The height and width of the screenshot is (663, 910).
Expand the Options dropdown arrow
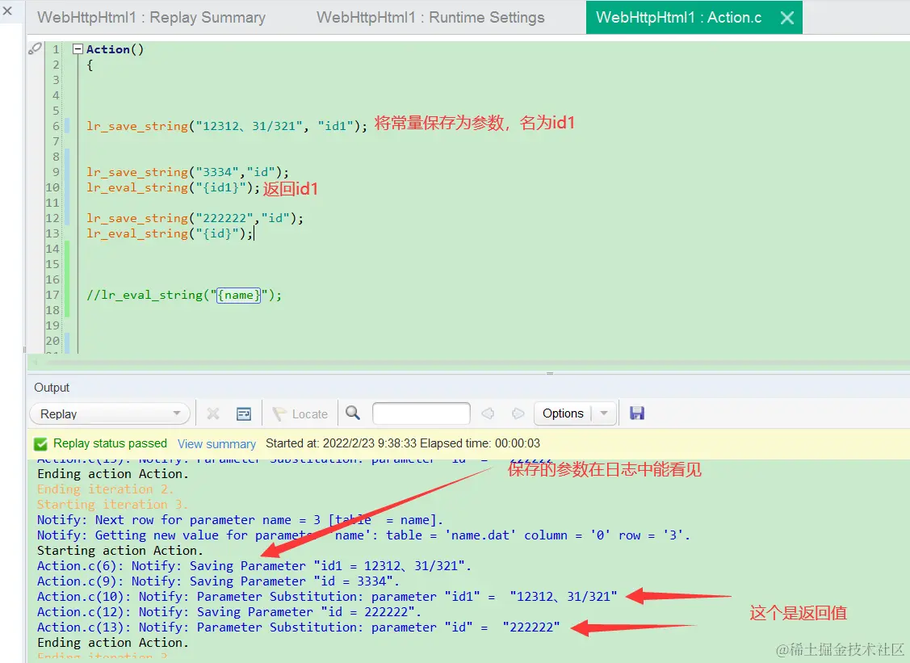point(604,413)
